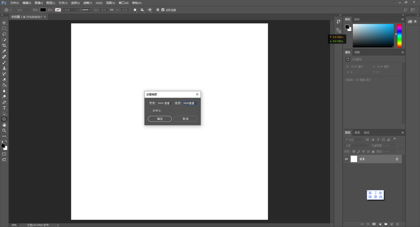Image resolution: width=420 pixels, height=227 pixels.
Task: Select the Clone Stamp tool
Action: (4, 68)
